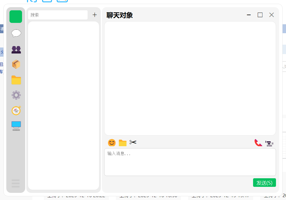The height and width of the screenshot is (200, 286).
Task: Click the green profile avatar atop the sidebar
Action: (16, 16)
